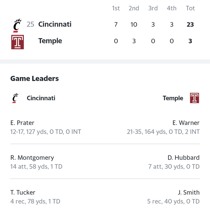210x209 pixels.
Task: Tap the Temple logo under Game Leaders
Action: tap(194, 98)
